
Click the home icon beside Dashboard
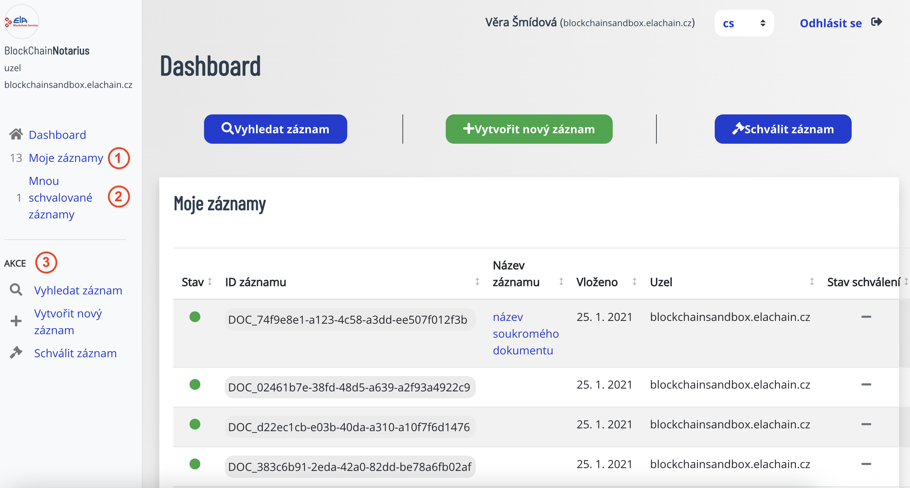click(x=16, y=134)
